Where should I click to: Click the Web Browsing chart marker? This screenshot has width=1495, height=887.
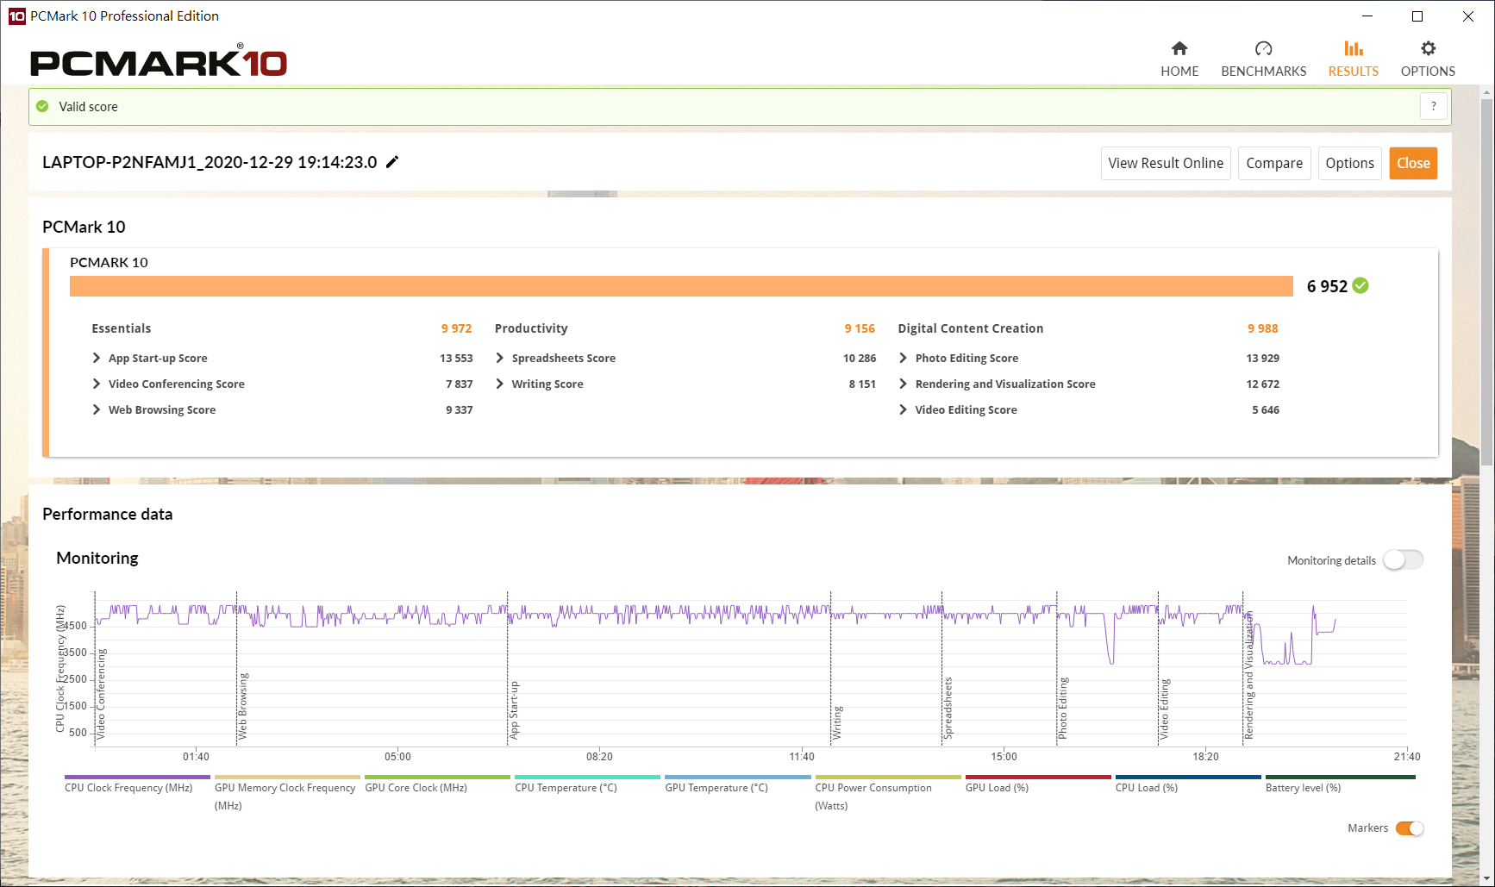(x=242, y=706)
